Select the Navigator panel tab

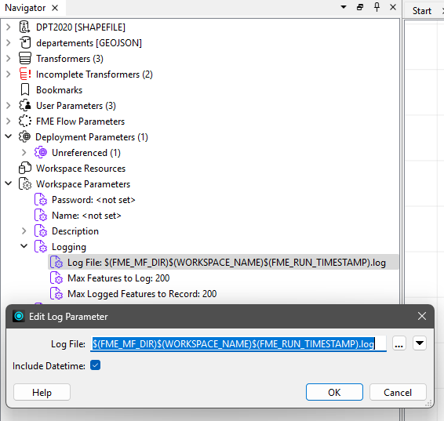[25, 8]
